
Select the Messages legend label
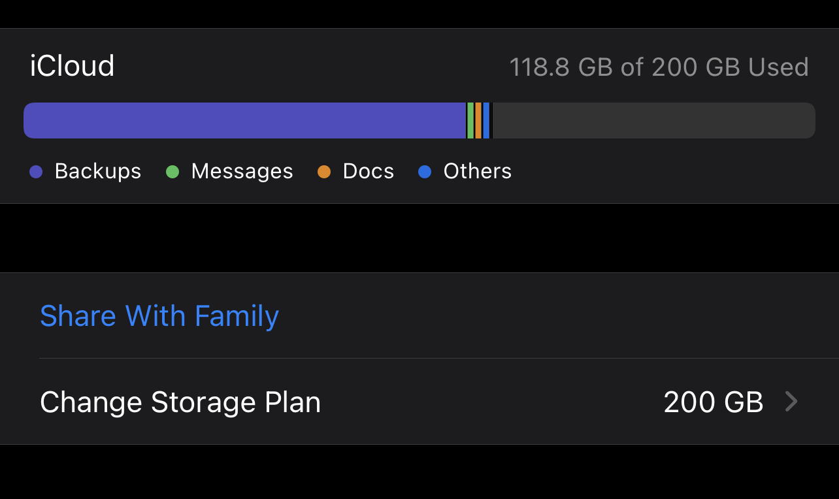coord(242,171)
